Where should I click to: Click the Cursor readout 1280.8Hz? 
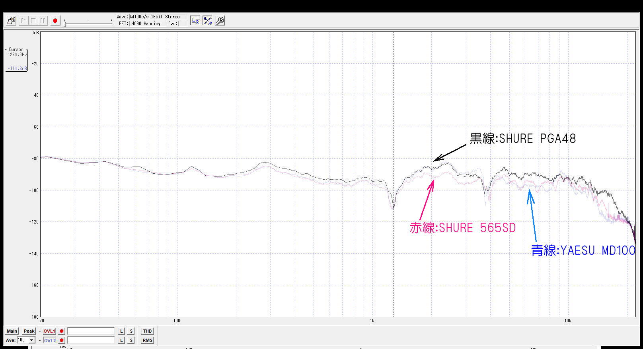click(18, 54)
